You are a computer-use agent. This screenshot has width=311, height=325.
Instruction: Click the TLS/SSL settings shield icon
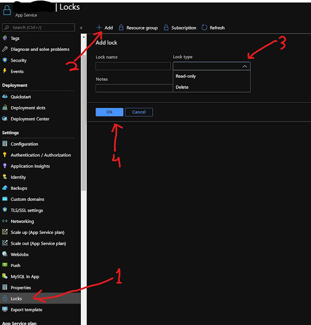tap(5, 210)
